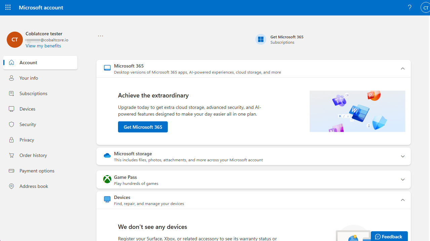Open the CT account avatar in header
Image resolution: width=430 pixels, height=241 pixels.
coord(425,8)
